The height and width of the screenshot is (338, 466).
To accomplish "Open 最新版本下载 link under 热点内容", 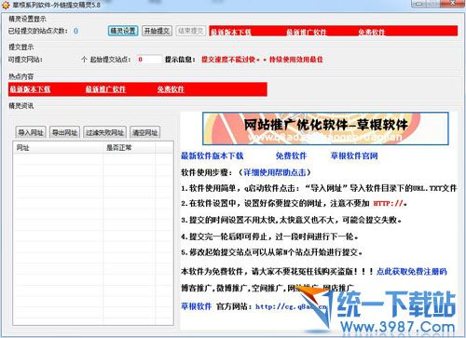I will [x=30, y=89].
